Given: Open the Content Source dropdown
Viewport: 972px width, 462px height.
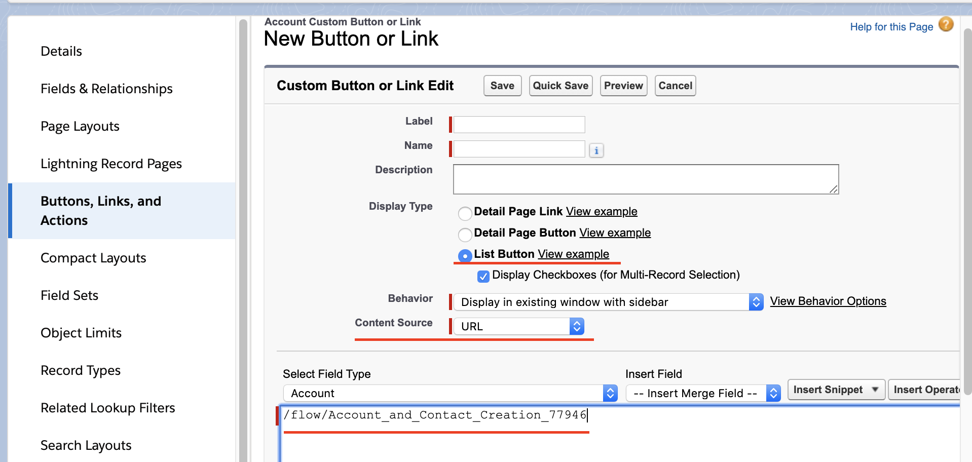Looking at the screenshot, I should click(519, 327).
